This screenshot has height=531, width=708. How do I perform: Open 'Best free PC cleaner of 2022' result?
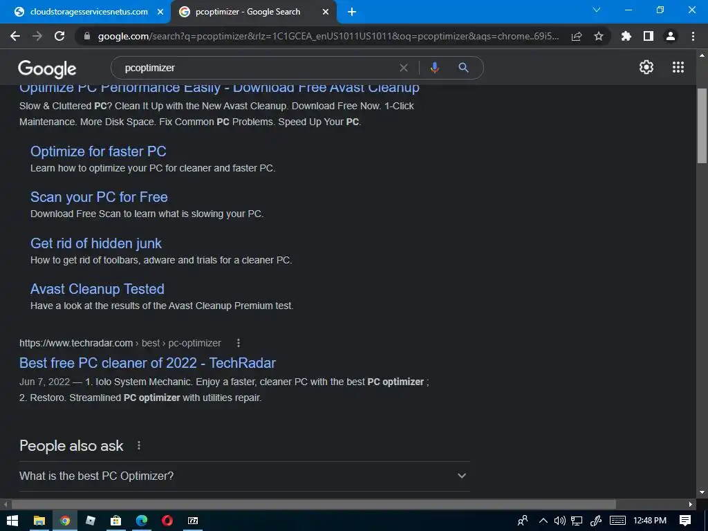pos(147,363)
